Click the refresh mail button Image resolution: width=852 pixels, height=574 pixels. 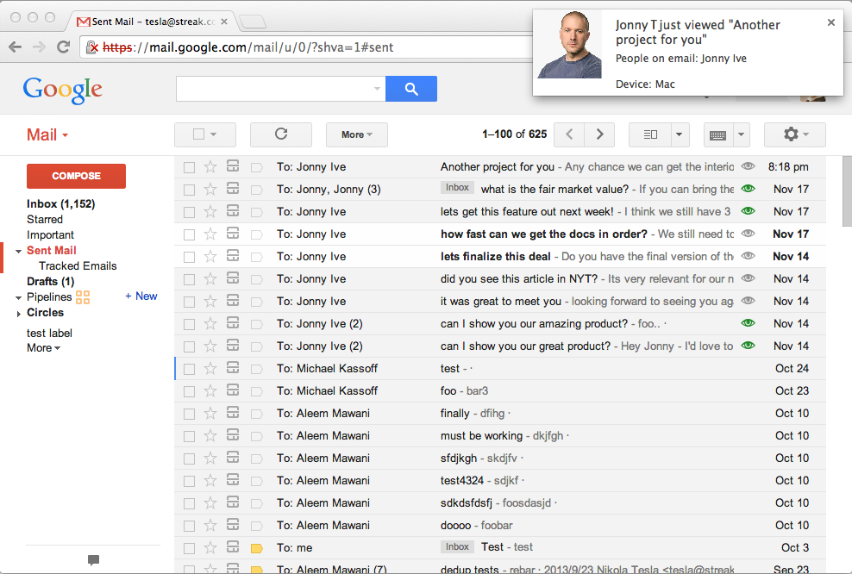pyautogui.click(x=280, y=134)
